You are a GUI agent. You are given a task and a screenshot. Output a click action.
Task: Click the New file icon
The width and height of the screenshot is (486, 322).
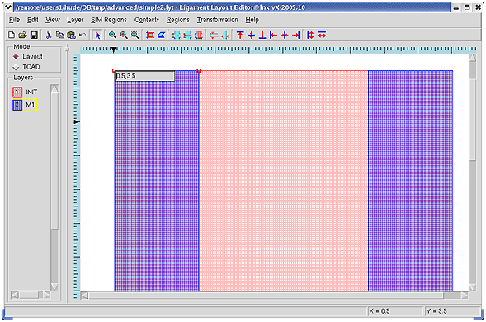pos(12,35)
